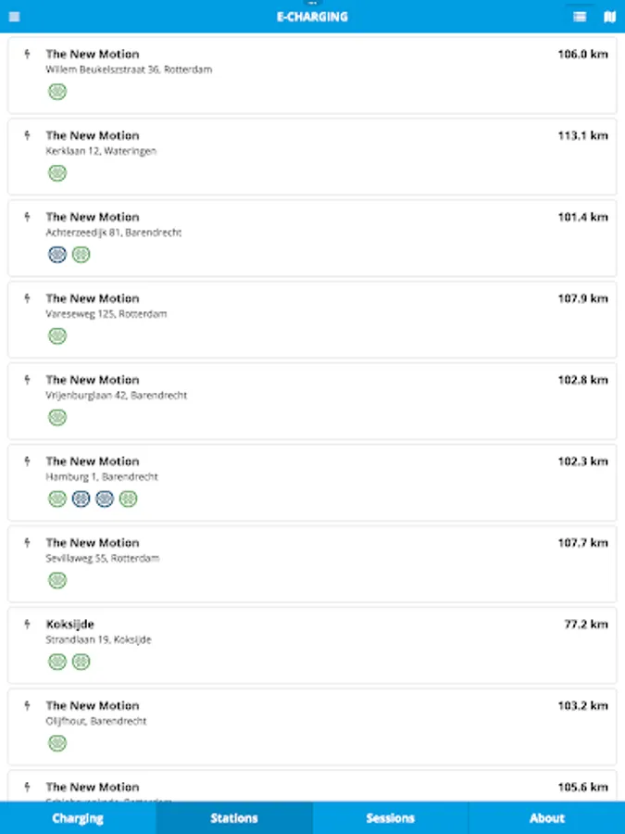Click the E-CHARGING header title
Screen dimensions: 625x834
(312, 17)
